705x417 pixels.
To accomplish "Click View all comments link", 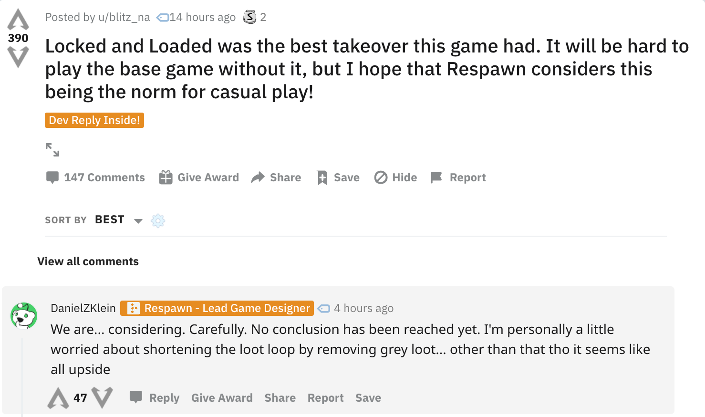I will (x=88, y=261).
